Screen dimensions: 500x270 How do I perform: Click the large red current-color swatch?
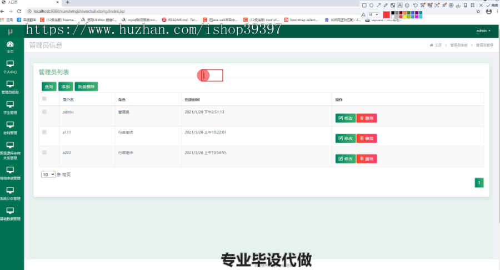point(386,14)
